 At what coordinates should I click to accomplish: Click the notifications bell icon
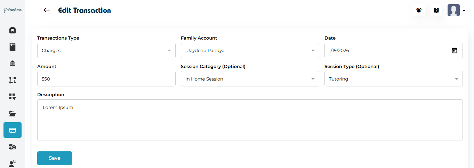(419, 10)
